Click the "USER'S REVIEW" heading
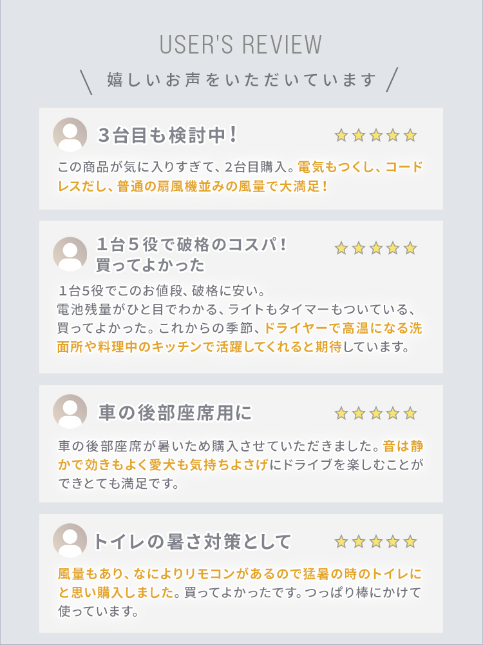The width and height of the screenshot is (483, 645). [241, 45]
